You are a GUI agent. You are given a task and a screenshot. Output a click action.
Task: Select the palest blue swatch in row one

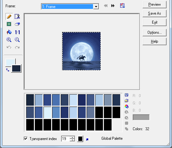click(73, 100)
